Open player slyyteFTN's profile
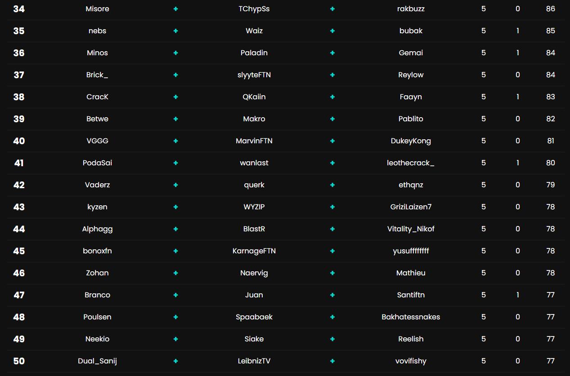570x376 pixels. tap(254, 75)
